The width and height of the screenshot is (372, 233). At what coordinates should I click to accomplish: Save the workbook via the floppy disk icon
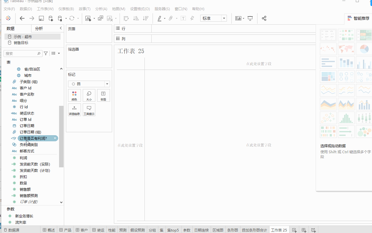tap(41, 18)
